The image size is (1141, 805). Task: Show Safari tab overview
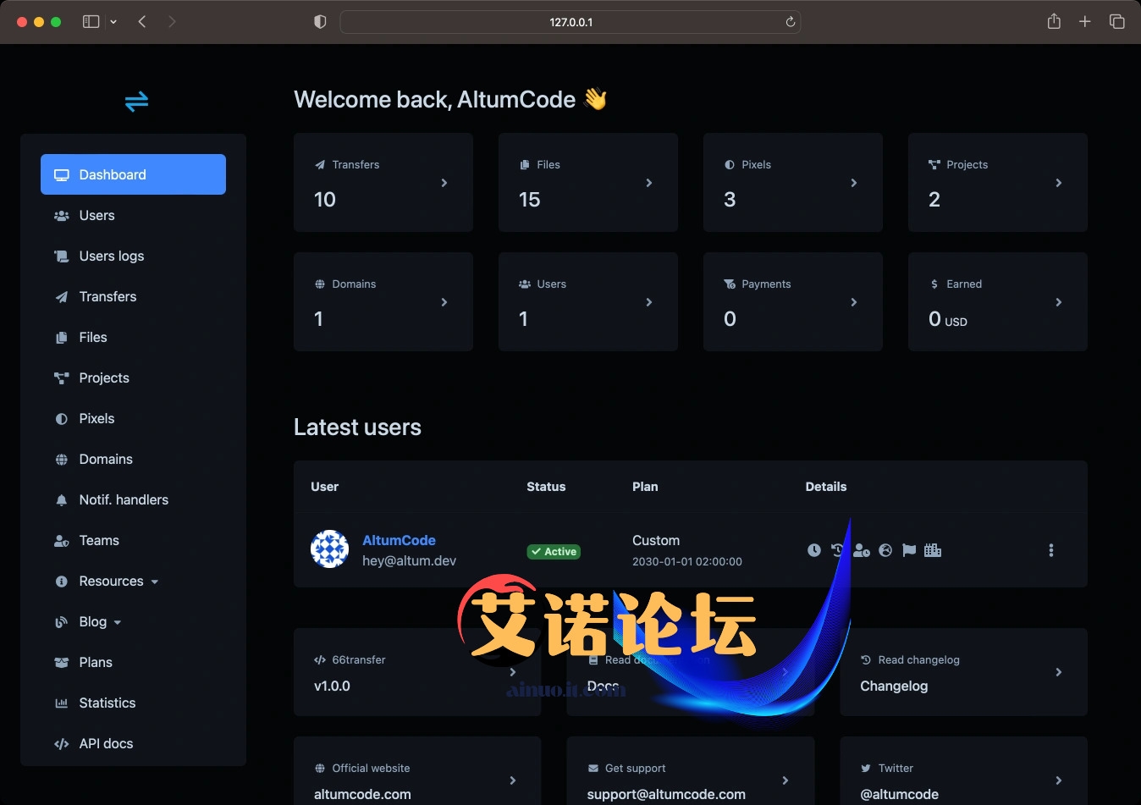click(x=1117, y=22)
